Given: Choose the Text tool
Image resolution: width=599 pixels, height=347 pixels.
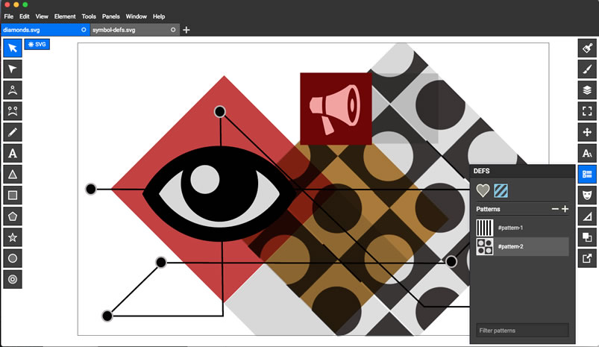Looking at the screenshot, I should tap(13, 154).
